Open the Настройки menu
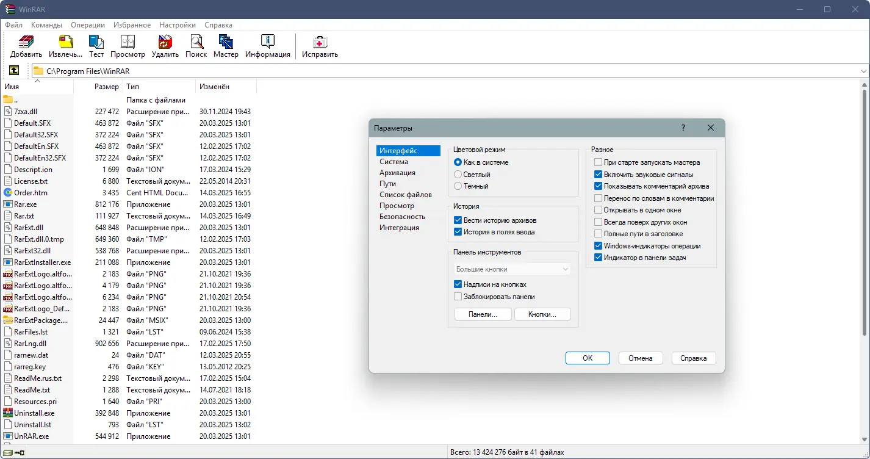The height and width of the screenshot is (459, 870). (x=178, y=25)
